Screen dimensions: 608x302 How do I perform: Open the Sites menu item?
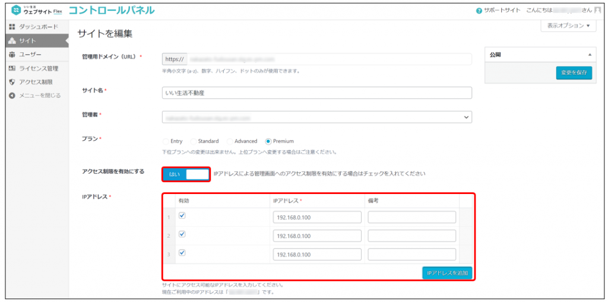pyautogui.click(x=28, y=41)
